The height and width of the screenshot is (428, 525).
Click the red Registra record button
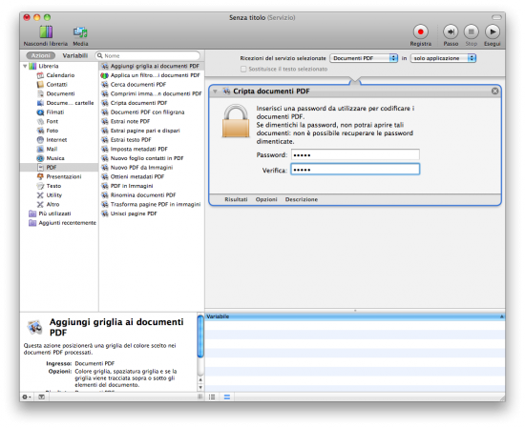421,32
